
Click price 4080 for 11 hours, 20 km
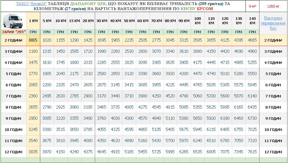[88, 141]
